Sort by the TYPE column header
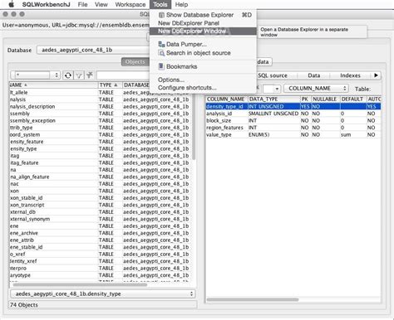This screenshot has width=394, height=320. pos(110,85)
